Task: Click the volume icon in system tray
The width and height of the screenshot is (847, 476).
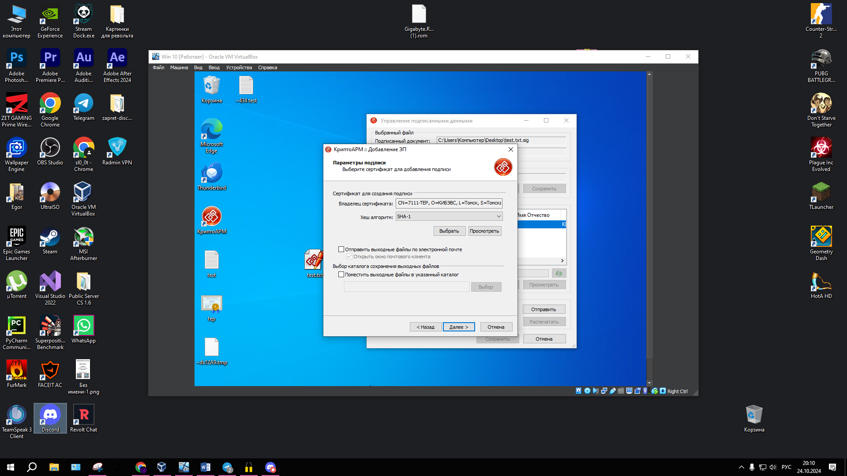Action: tap(773, 467)
